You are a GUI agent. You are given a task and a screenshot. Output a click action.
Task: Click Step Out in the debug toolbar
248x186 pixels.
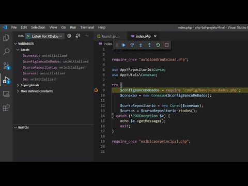point(149,45)
